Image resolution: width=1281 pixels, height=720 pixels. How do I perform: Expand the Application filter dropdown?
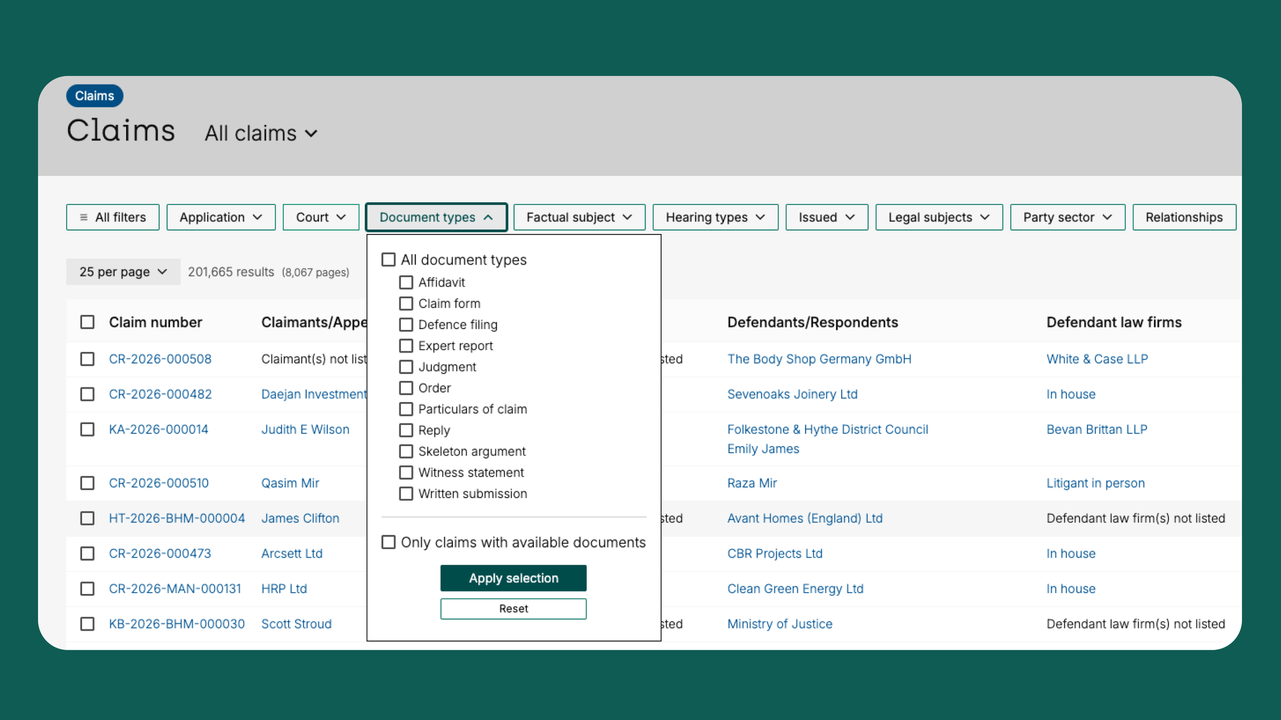click(221, 217)
